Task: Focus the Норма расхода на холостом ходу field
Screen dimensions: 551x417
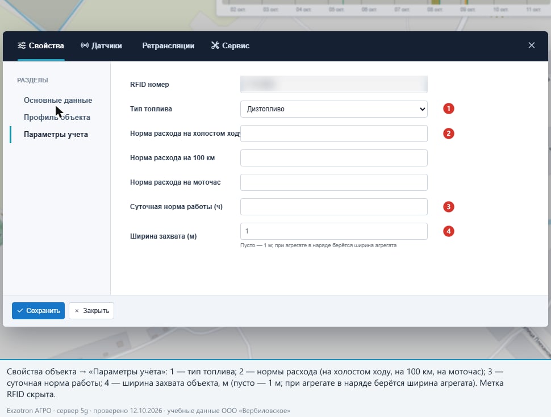Action: 334,134
